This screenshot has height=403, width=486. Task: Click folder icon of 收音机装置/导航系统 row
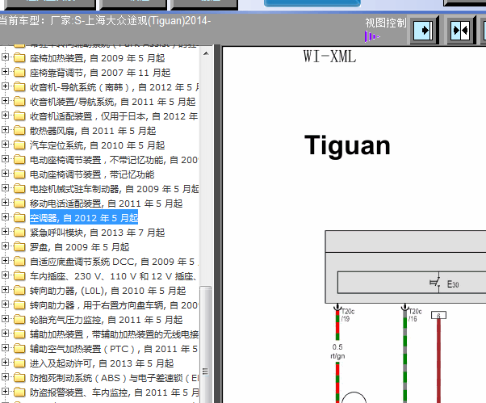tap(19, 102)
